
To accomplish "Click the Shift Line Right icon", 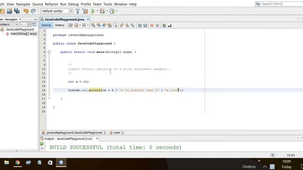I will click(x=145, y=25).
